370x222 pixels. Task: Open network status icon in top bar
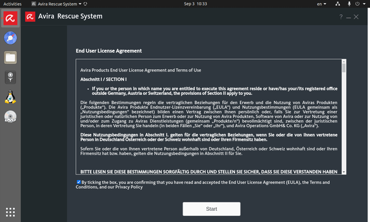pos(338,4)
